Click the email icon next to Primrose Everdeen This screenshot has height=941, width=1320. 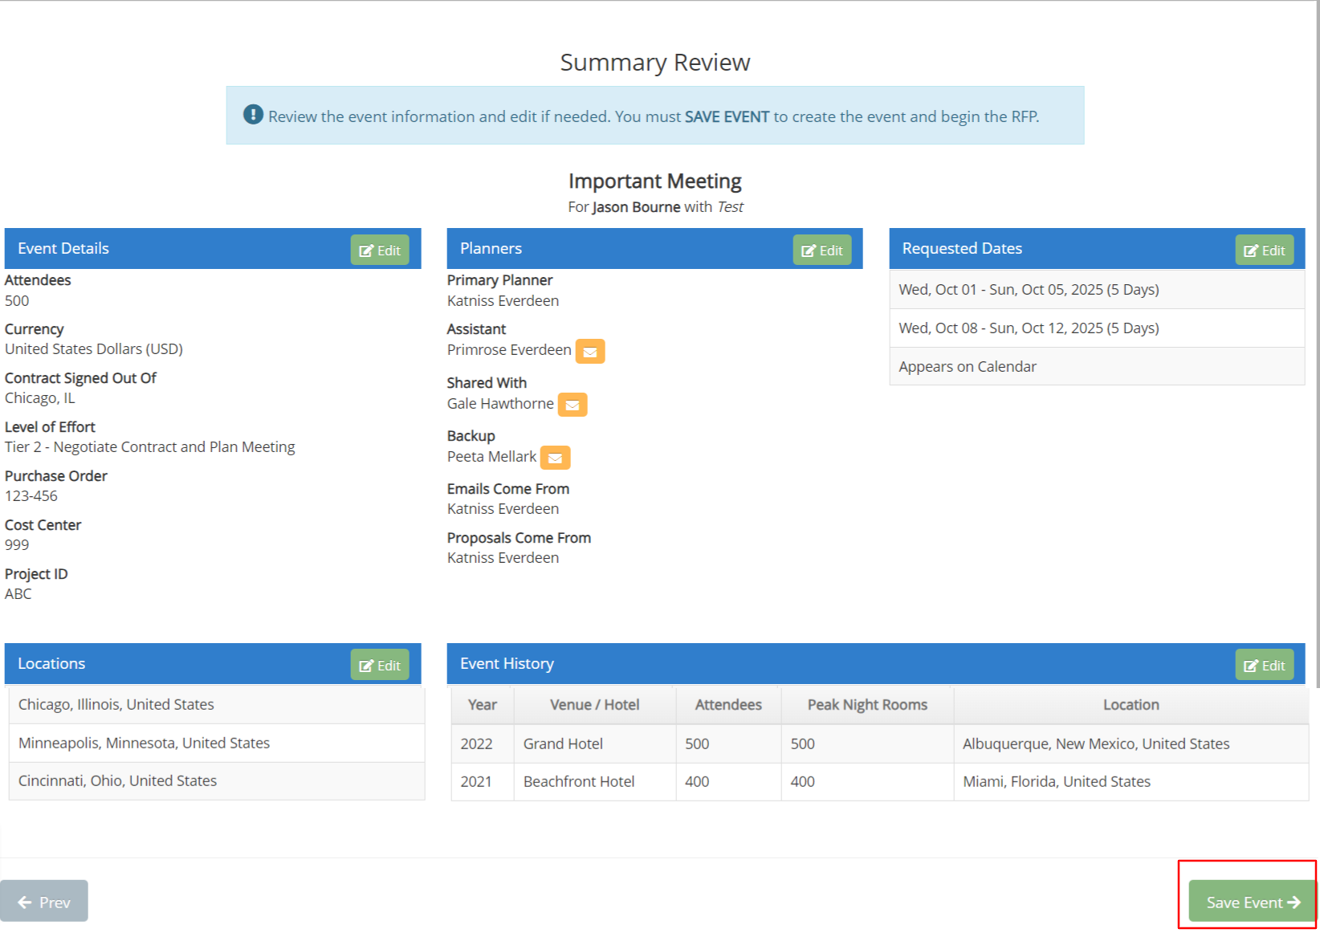tap(589, 352)
